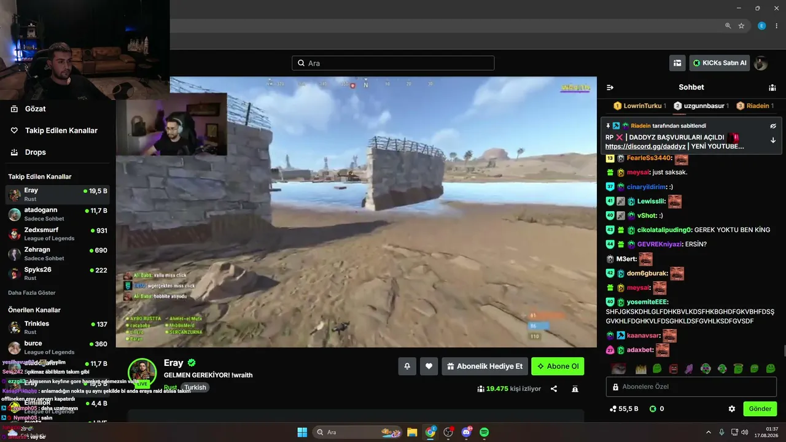This screenshot has width=786, height=442.
Task: Click the Rust stream video player
Action: coord(356,212)
